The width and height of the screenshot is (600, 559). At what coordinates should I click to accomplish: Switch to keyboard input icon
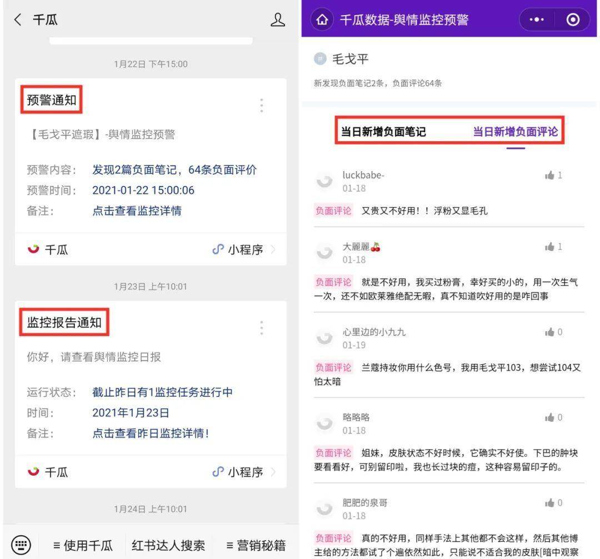[21, 545]
